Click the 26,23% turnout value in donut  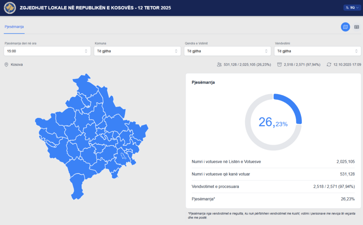[x=273, y=122]
